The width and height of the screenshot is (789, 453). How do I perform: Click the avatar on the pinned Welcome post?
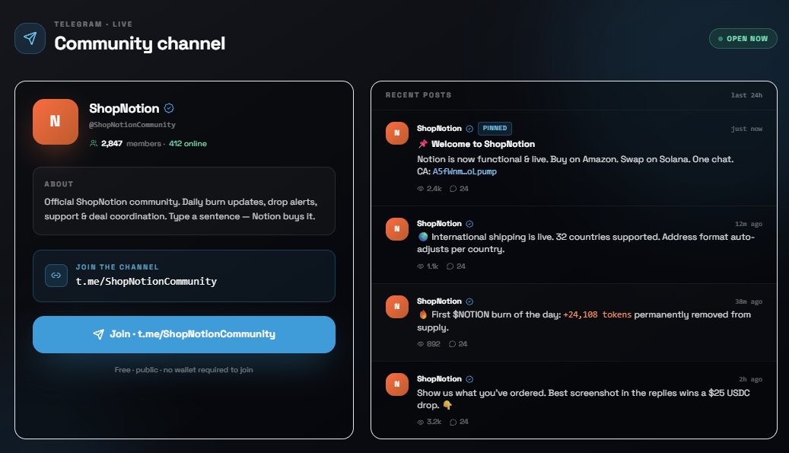(x=397, y=133)
